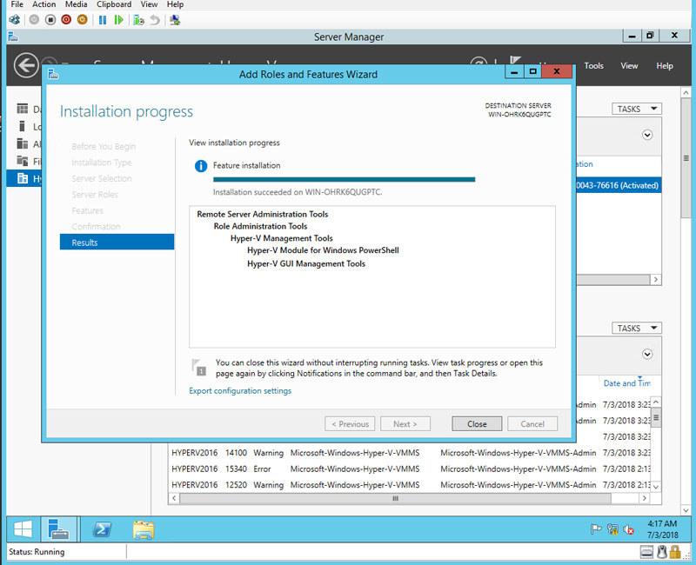Click the Checkpoint toolbar icon
The height and width of the screenshot is (565, 696).
click(138, 20)
